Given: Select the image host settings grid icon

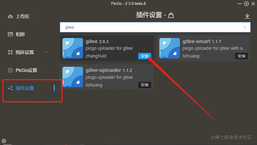Looking at the screenshot, I should click(x=10, y=52).
